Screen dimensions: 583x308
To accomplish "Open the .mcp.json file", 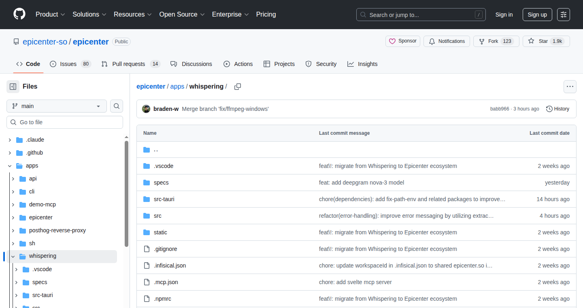I will [x=166, y=282].
